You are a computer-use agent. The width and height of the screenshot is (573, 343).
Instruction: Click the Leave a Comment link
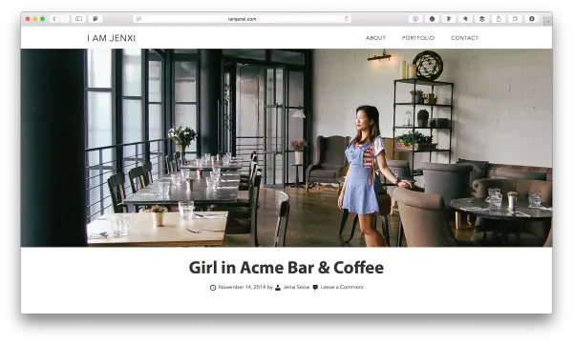click(342, 287)
